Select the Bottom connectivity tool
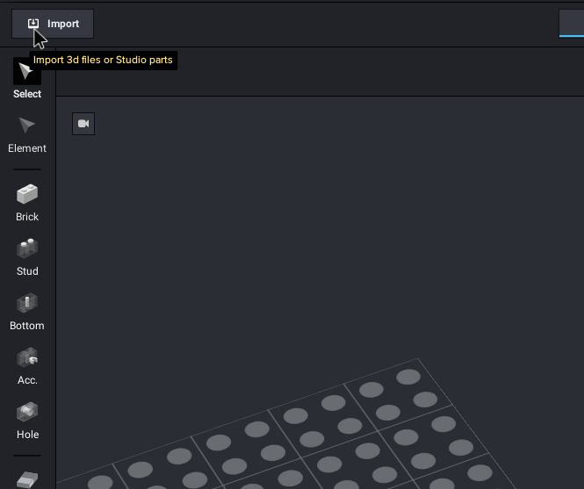 click(x=27, y=312)
